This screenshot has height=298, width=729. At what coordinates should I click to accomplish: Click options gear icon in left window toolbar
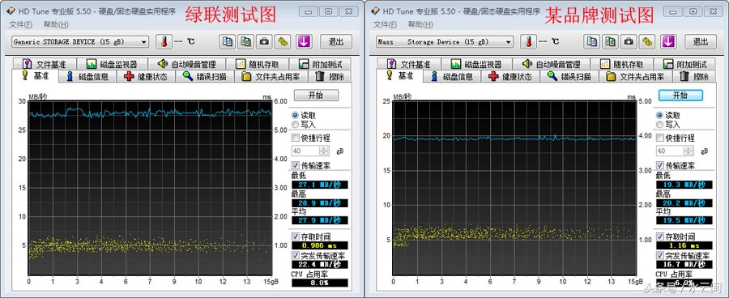[x=283, y=41]
